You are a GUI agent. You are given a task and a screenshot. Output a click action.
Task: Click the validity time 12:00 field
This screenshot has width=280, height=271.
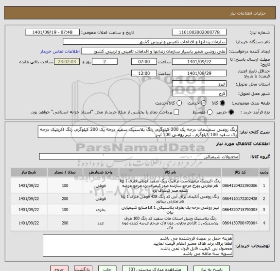pyautogui.click(x=144, y=73)
